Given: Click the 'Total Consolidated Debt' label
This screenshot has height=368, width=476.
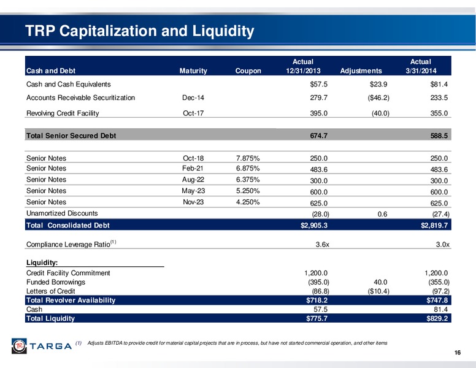Looking at the screenshot, I should (67, 225).
